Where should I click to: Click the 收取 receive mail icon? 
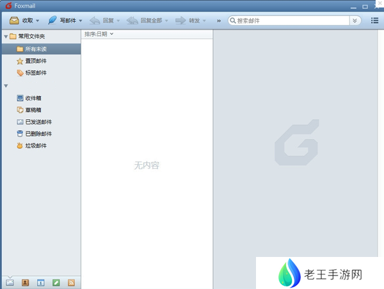(14, 21)
